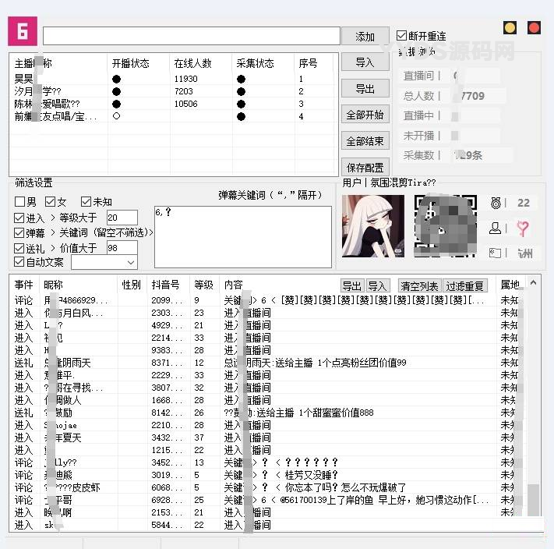Image resolution: width=554 pixels, height=549 pixels.
Task: Uncheck the 送礼 filter checkbox
Action: point(20,247)
